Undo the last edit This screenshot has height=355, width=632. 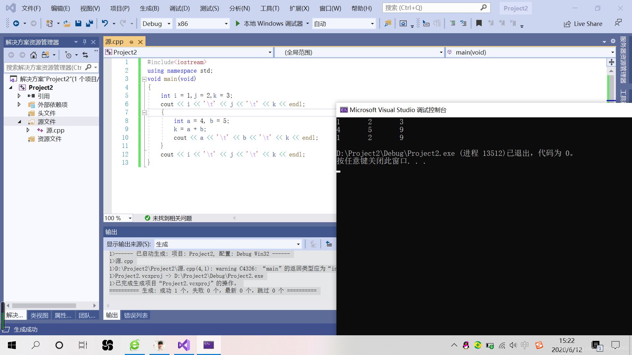click(105, 23)
